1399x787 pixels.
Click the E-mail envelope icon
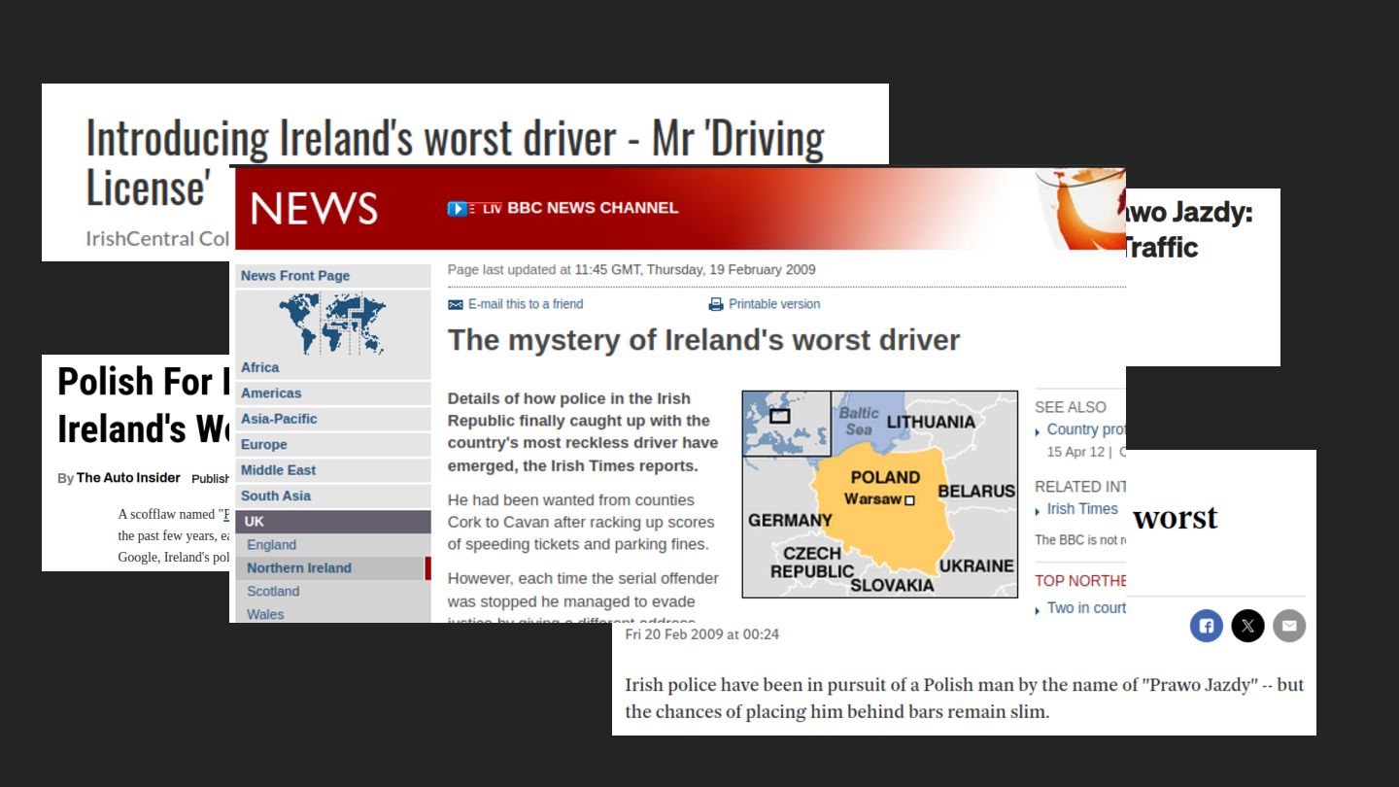click(x=456, y=304)
